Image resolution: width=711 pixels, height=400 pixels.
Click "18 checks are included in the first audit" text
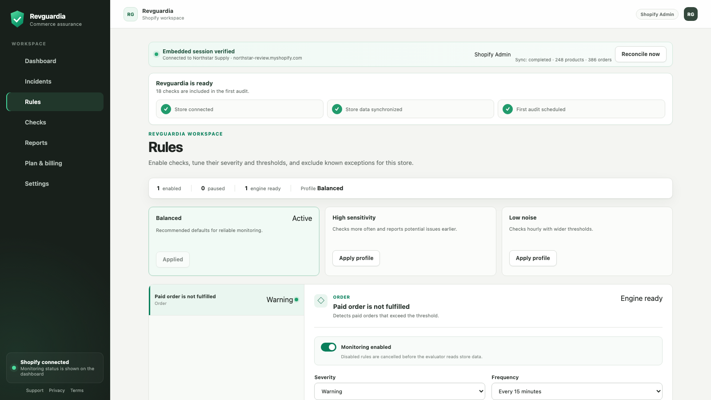[203, 92]
